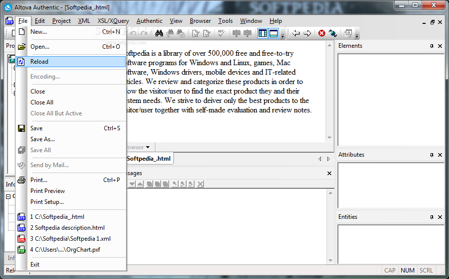Screen dimensions: 449x279
Task: Choose New... in the File menu
Action: coord(71,32)
